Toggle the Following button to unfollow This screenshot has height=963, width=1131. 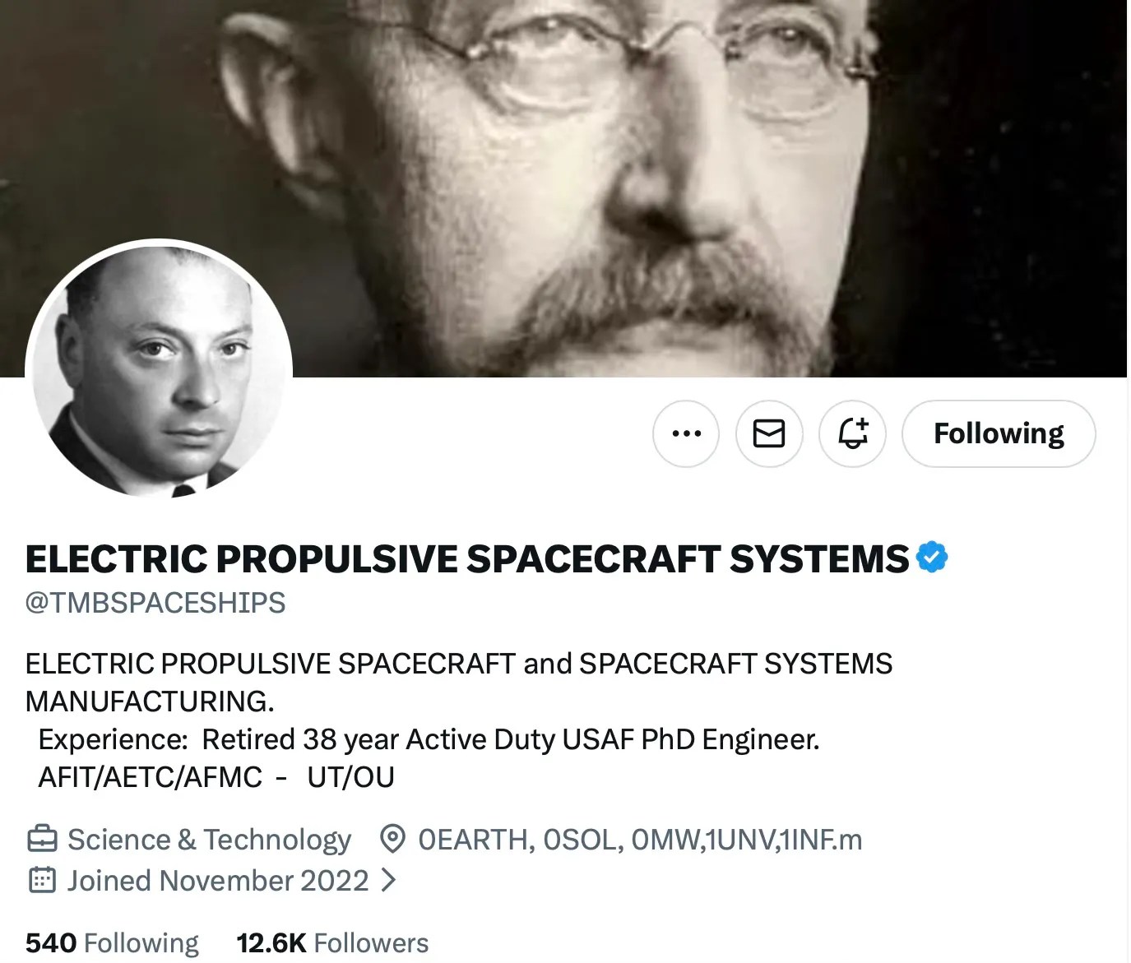pos(999,433)
